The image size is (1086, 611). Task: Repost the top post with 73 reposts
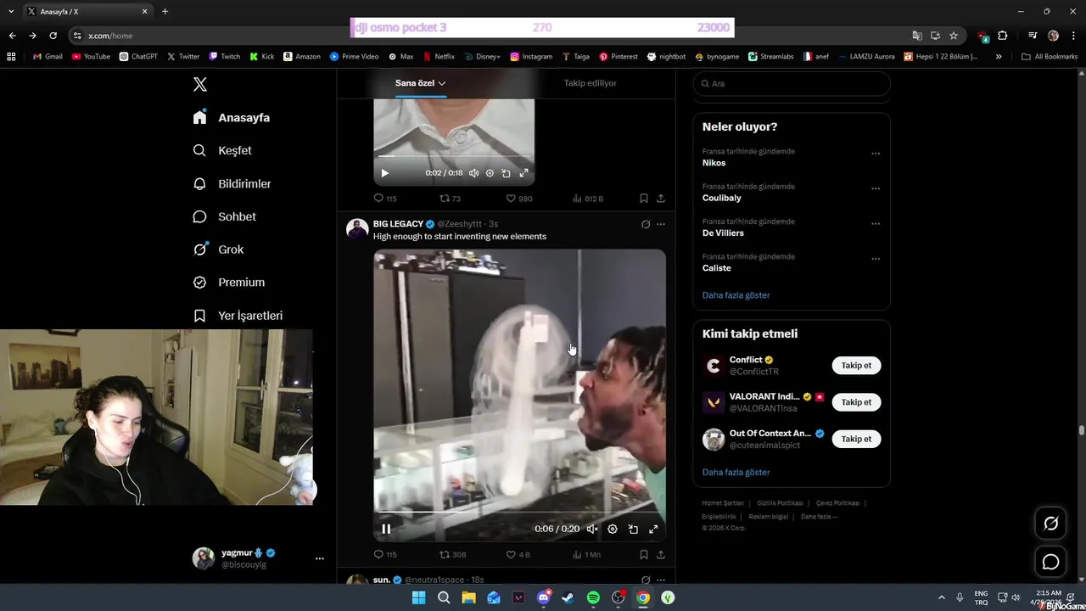click(450, 199)
